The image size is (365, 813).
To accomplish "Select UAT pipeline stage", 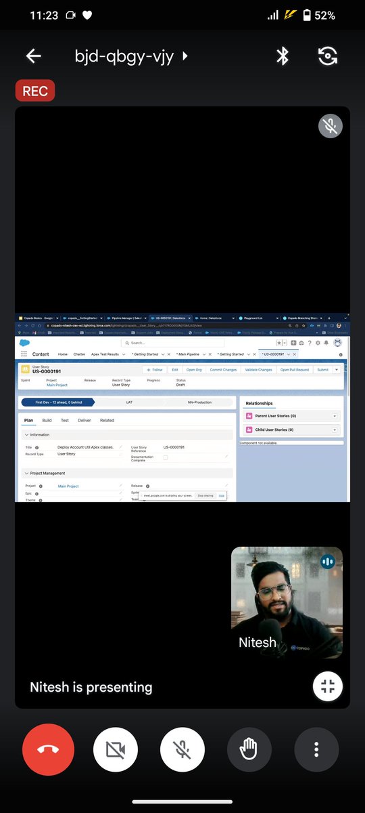I will 129,402.
